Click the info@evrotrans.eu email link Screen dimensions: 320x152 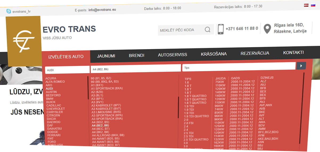(x=102, y=10)
